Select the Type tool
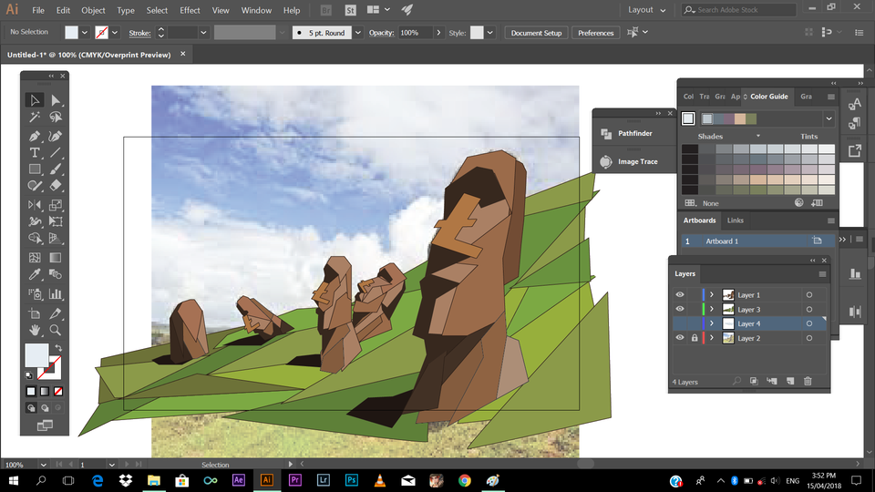 click(35, 152)
